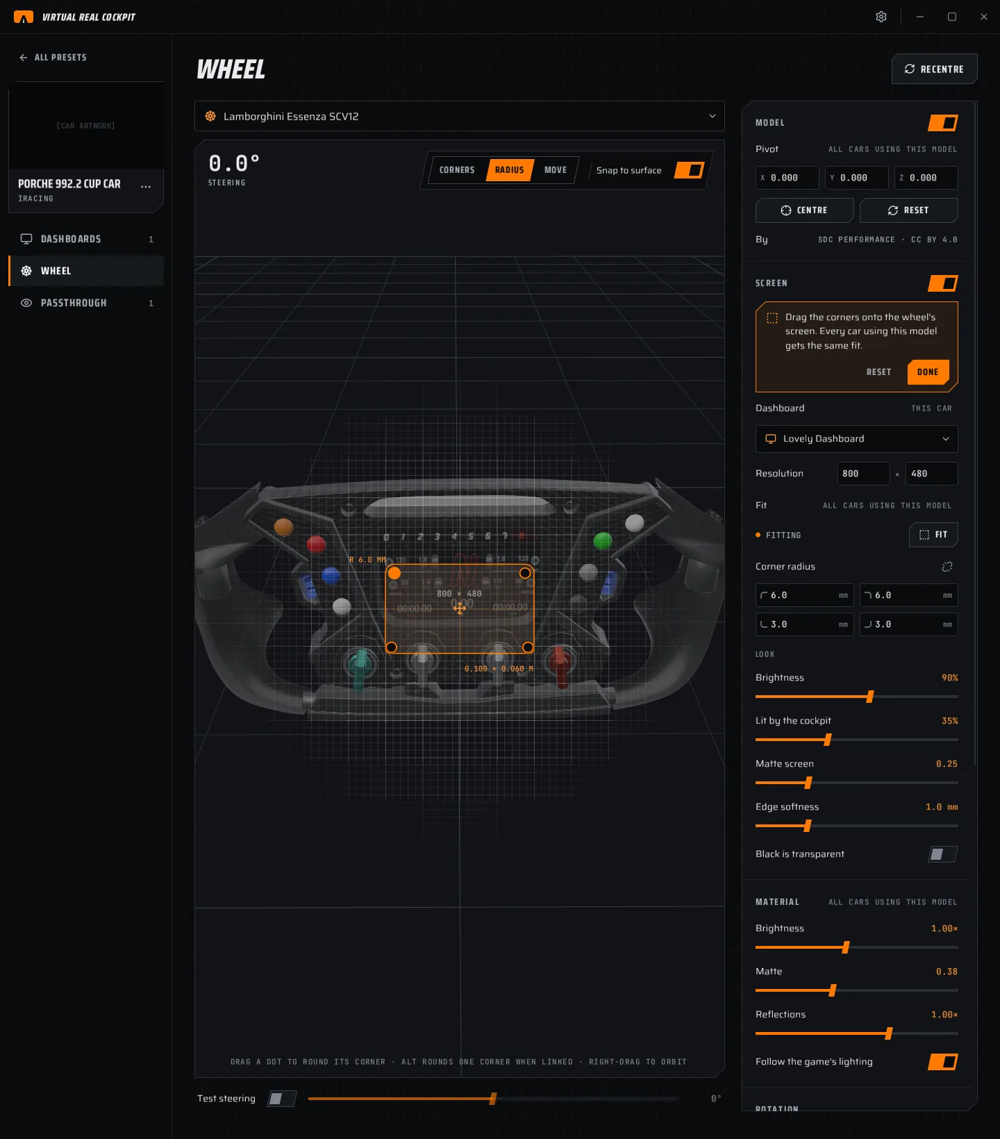Switch to Move mode tab
This screenshot has width=1000, height=1139.
click(556, 170)
